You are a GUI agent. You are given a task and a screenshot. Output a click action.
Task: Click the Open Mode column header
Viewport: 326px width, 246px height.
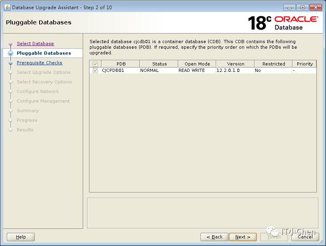(x=197, y=64)
